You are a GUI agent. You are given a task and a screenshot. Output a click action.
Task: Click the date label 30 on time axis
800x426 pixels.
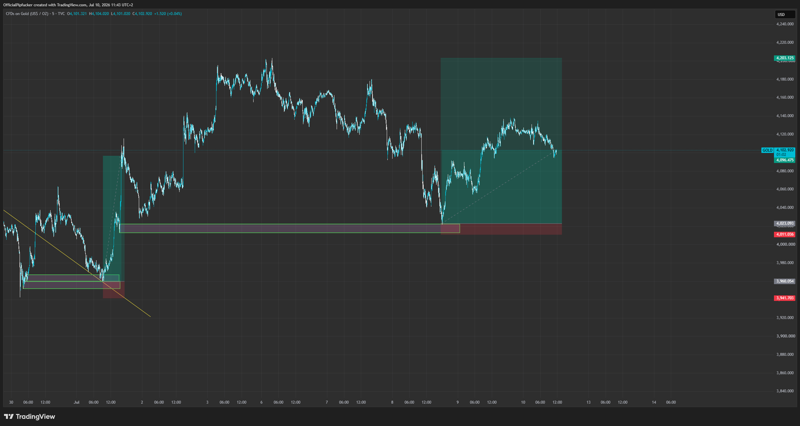point(11,402)
